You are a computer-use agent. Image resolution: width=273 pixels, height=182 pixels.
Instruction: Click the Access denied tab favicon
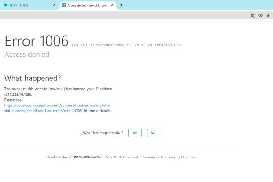coord(63,5)
